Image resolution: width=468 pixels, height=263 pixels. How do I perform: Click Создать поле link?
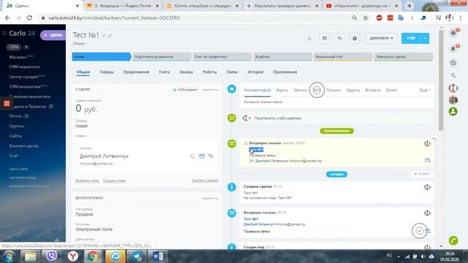[x=114, y=181]
